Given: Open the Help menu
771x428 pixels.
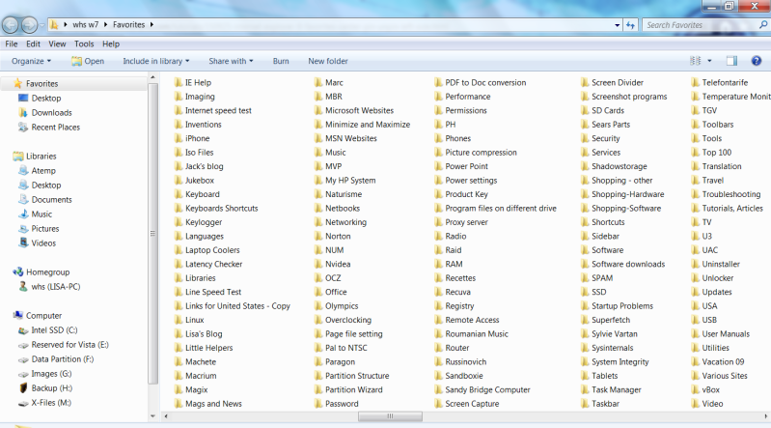Looking at the screenshot, I should click(x=111, y=43).
